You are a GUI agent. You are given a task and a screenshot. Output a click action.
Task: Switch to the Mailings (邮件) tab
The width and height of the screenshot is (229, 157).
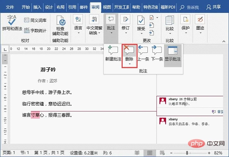(84, 7)
